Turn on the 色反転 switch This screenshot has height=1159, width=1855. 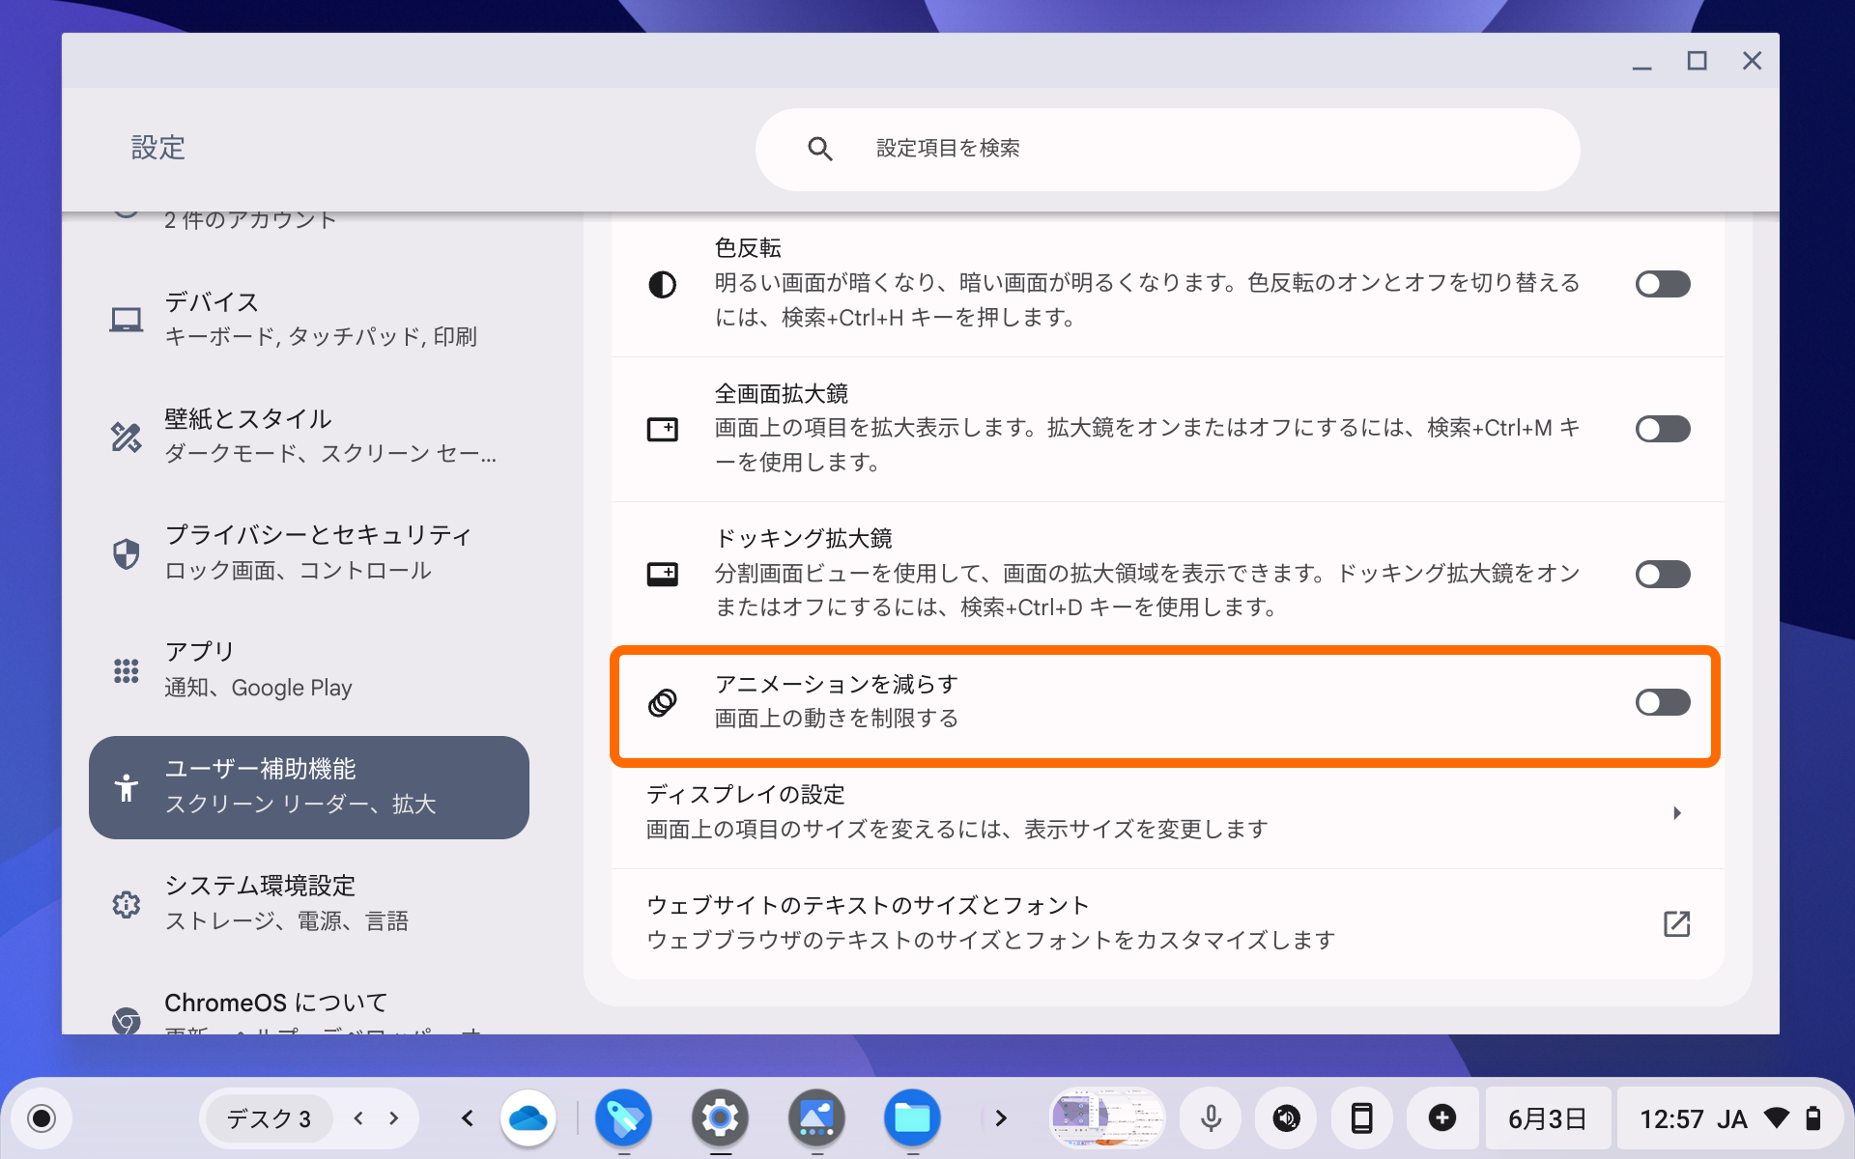point(1663,283)
